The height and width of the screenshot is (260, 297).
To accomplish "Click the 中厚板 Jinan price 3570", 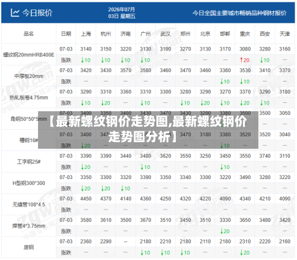I will (125, 70).
